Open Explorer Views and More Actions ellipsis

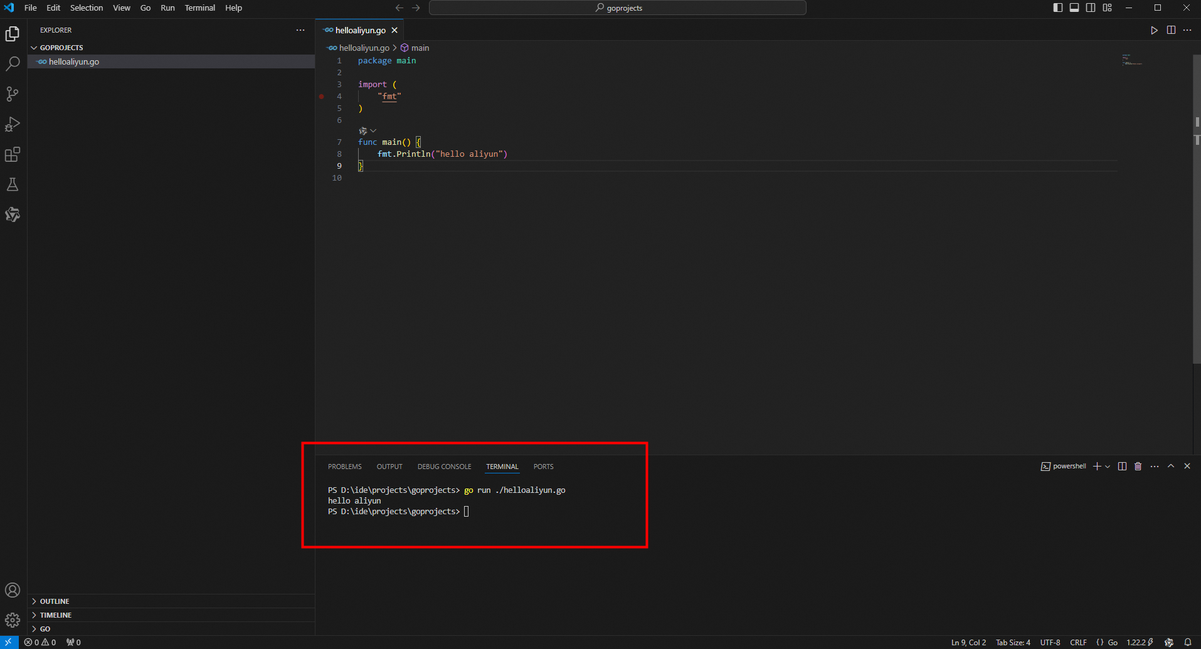point(300,30)
